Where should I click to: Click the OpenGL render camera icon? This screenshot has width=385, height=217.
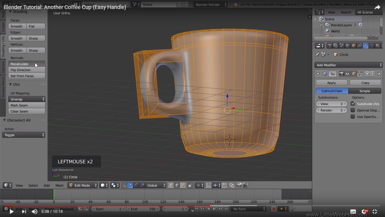pos(239,185)
